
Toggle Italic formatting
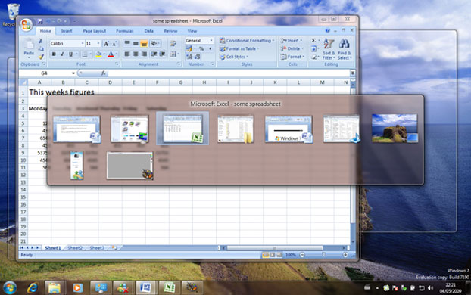tap(62, 54)
